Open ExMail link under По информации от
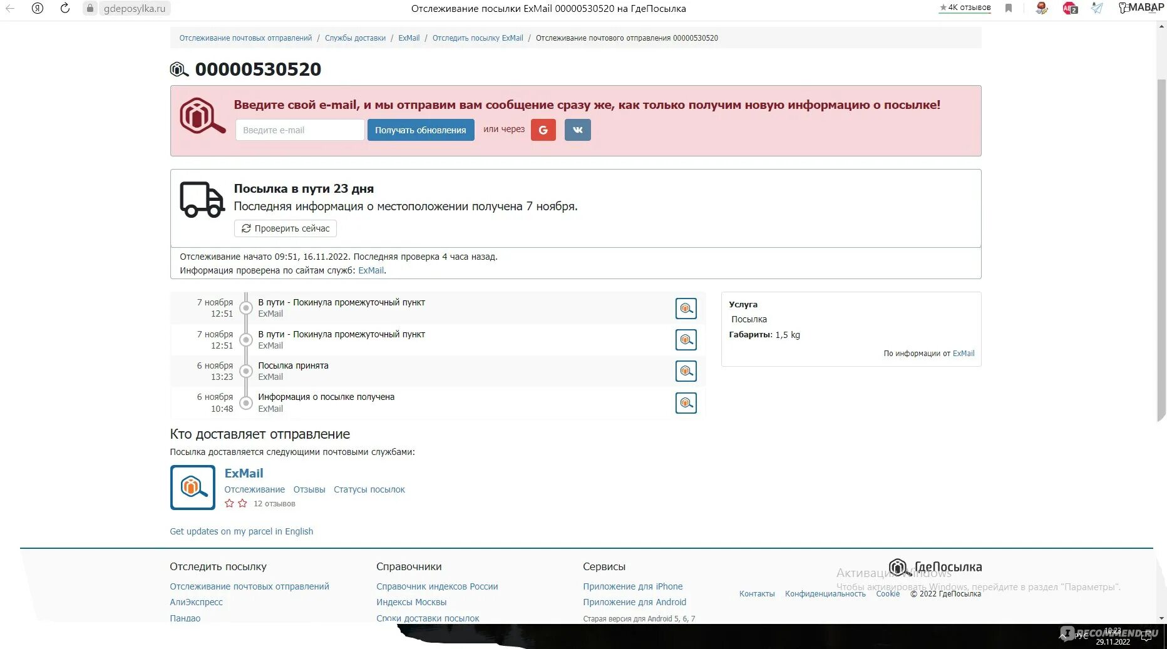1167x649 pixels. click(964, 354)
